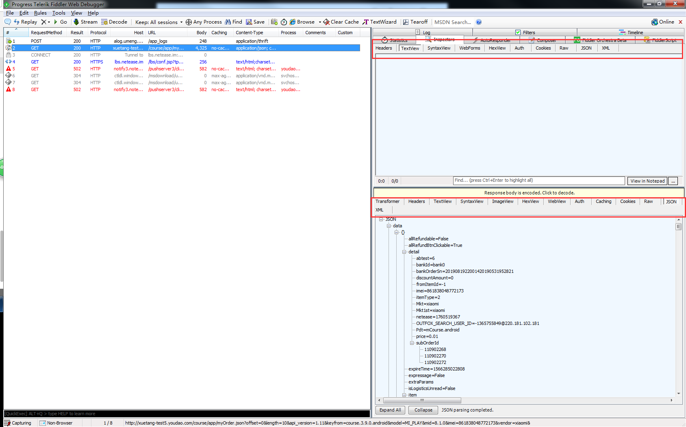The width and height of the screenshot is (686, 427).
Task: Click the MSDN Search input field
Action: point(453,22)
